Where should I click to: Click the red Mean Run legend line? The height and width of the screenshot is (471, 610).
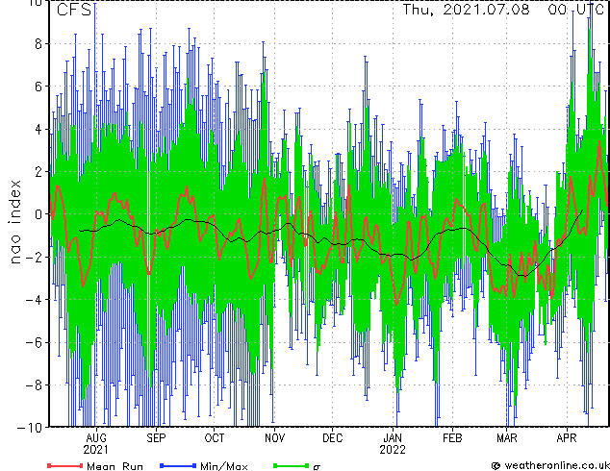(65, 465)
